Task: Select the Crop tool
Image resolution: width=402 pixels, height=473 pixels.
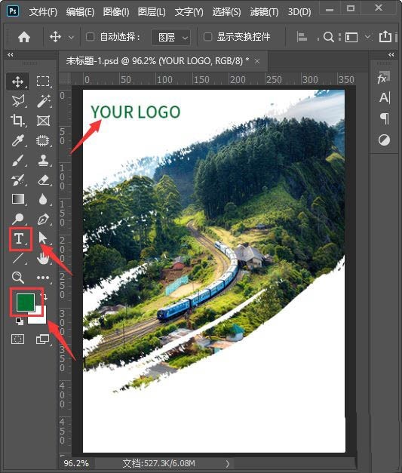Action: click(18, 121)
